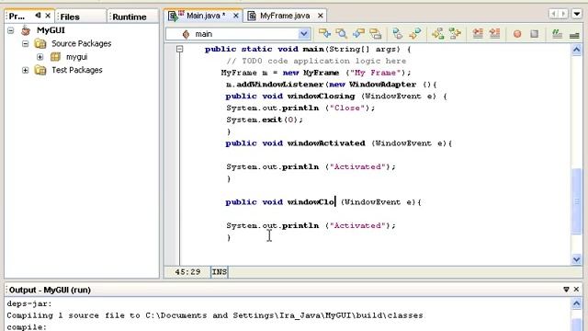Click the Output panel scrollbar up arrow

coord(577,303)
